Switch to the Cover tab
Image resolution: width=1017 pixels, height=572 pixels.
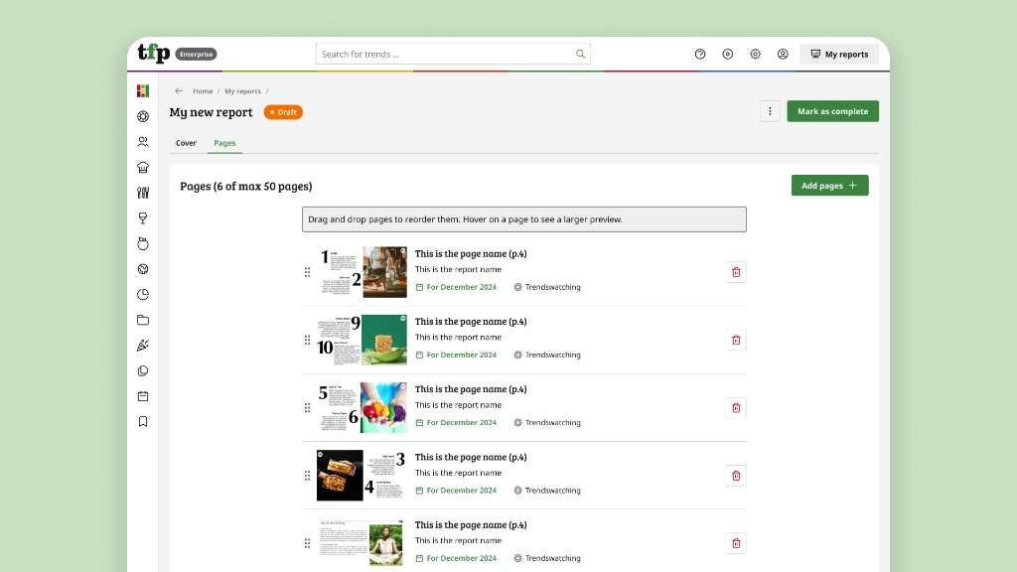point(186,143)
